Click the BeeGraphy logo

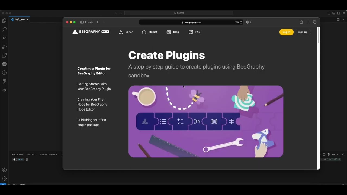click(x=91, y=32)
